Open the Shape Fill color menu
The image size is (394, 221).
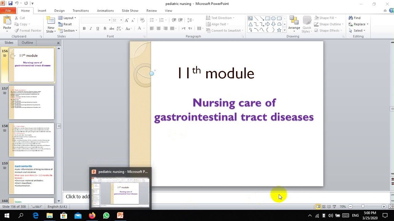(326, 18)
